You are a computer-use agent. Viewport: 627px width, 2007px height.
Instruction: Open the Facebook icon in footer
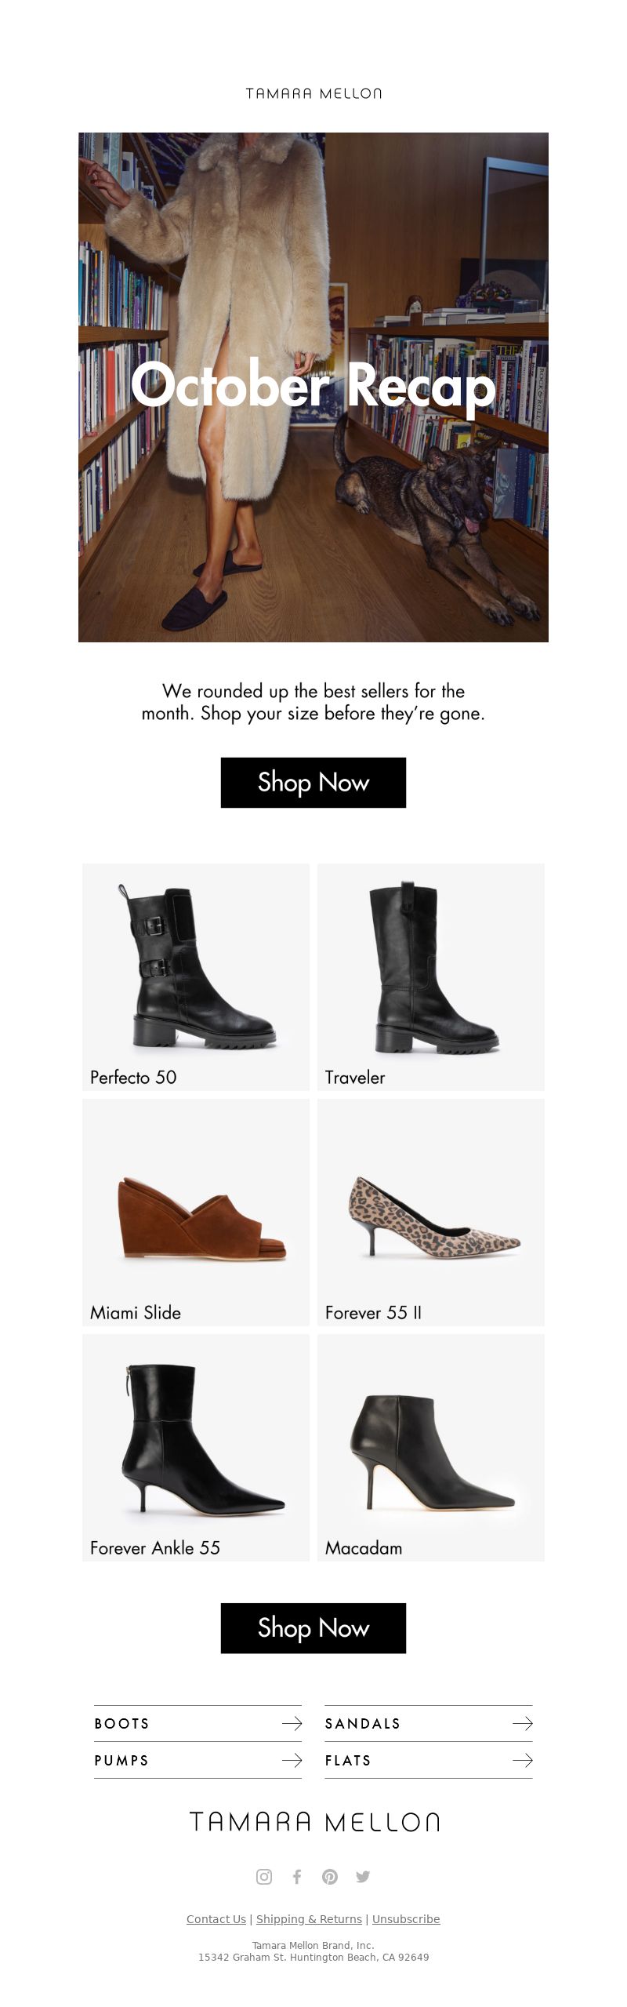pyautogui.click(x=297, y=1876)
